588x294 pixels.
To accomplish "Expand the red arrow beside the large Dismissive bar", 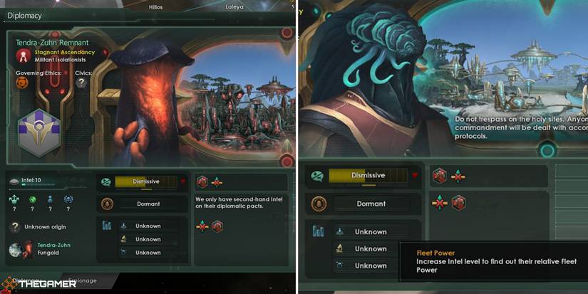I will point(415,175).
